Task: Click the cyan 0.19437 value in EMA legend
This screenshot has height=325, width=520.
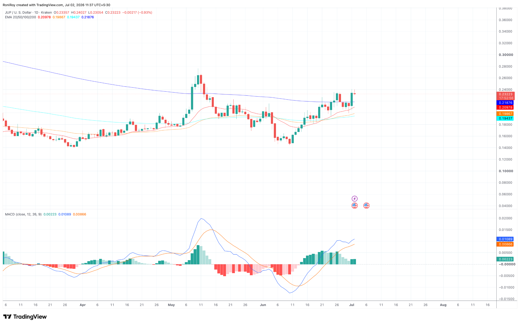Action: coord(73,17)
